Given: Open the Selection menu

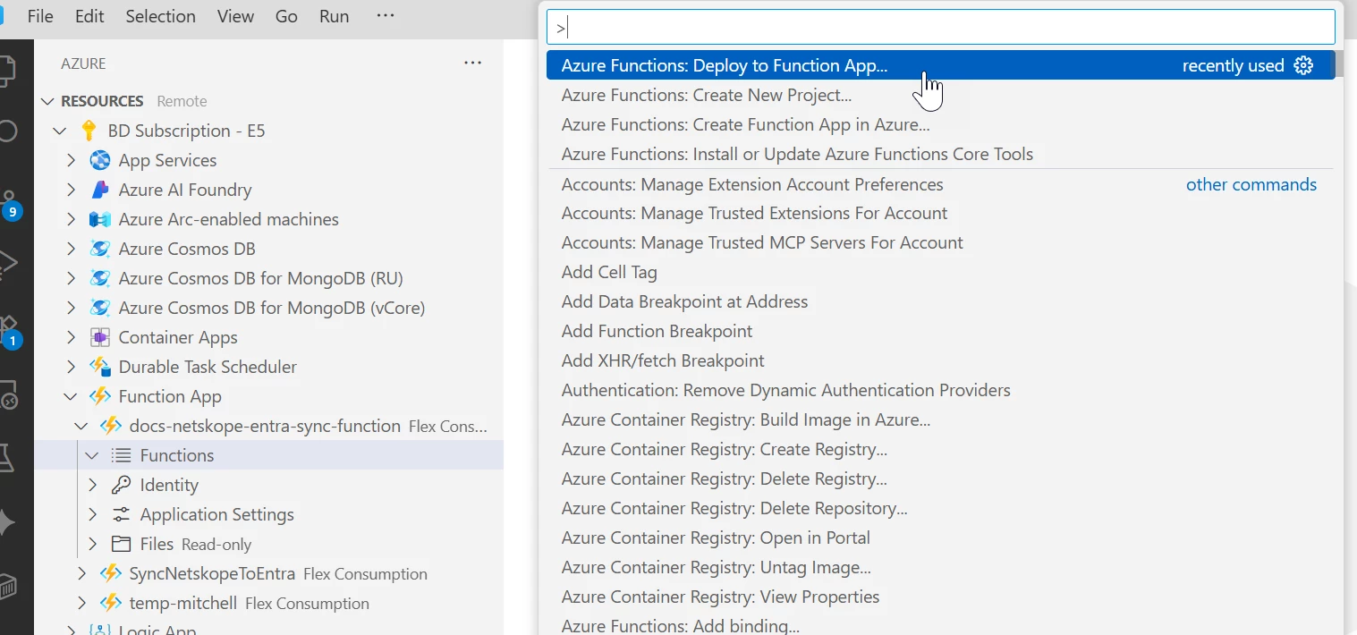Looking at the screenshot, I should (160, 16).
